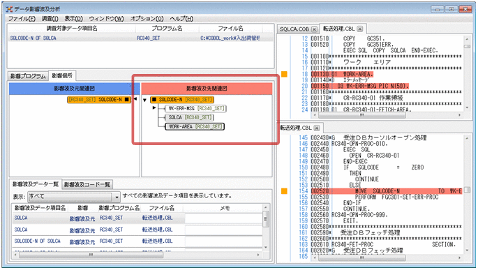Screen dimensions: 478x270
Task: Sort by 調査対象データ項目名 column header
Action: (x=72, y=29)
